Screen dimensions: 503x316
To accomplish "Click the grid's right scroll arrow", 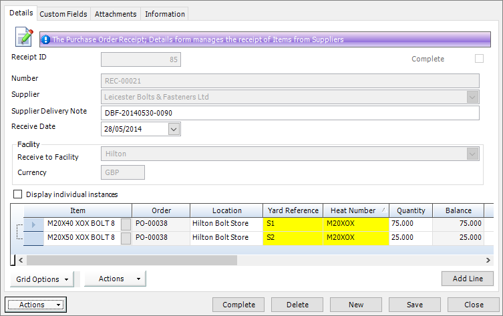I will click(x=488, y=261).
